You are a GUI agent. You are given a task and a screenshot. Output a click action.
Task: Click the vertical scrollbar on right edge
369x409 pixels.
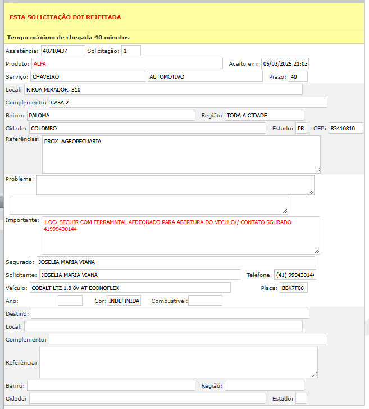tap(367, 169)
